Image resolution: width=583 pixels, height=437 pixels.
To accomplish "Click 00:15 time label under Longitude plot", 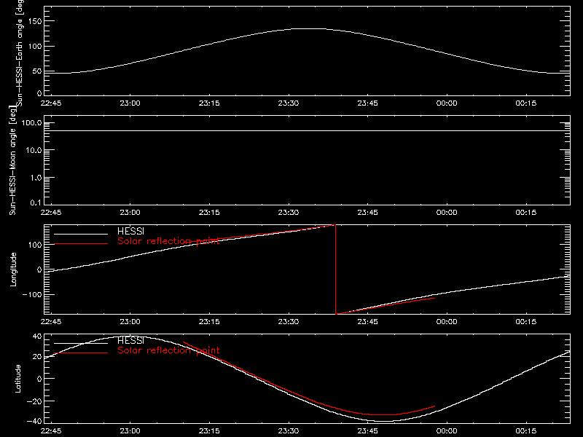I will 526,321.
